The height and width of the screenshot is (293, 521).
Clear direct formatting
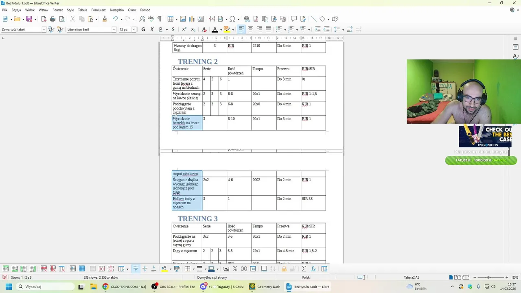click(x=204, y=29)
